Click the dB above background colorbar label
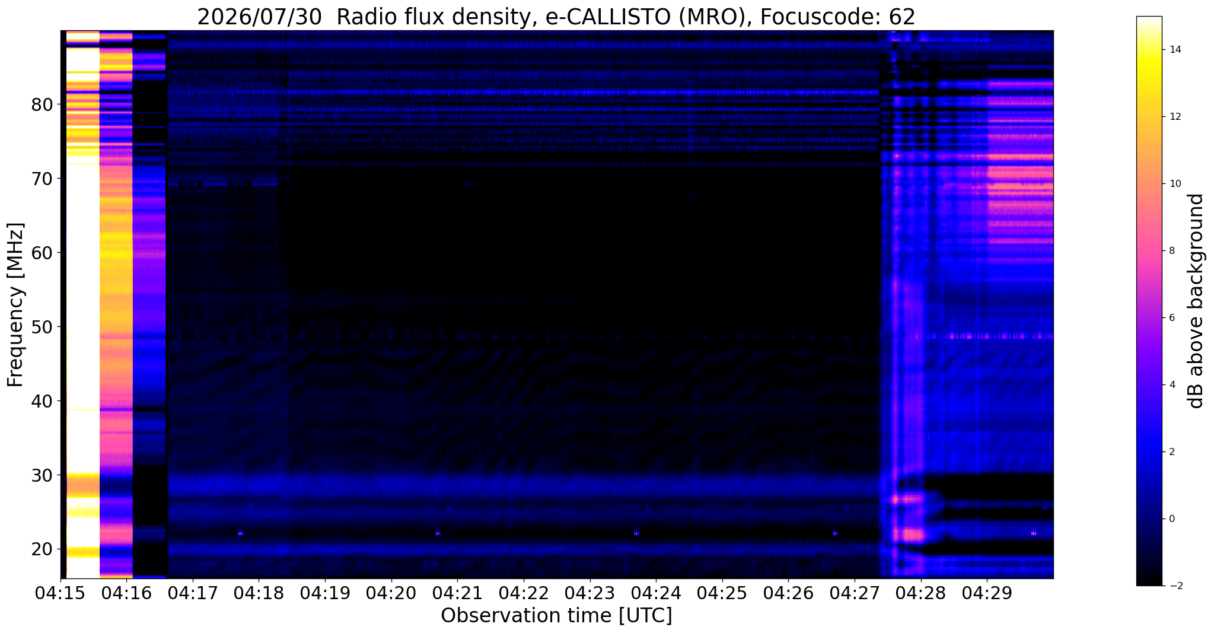 tap(1196, 301)
